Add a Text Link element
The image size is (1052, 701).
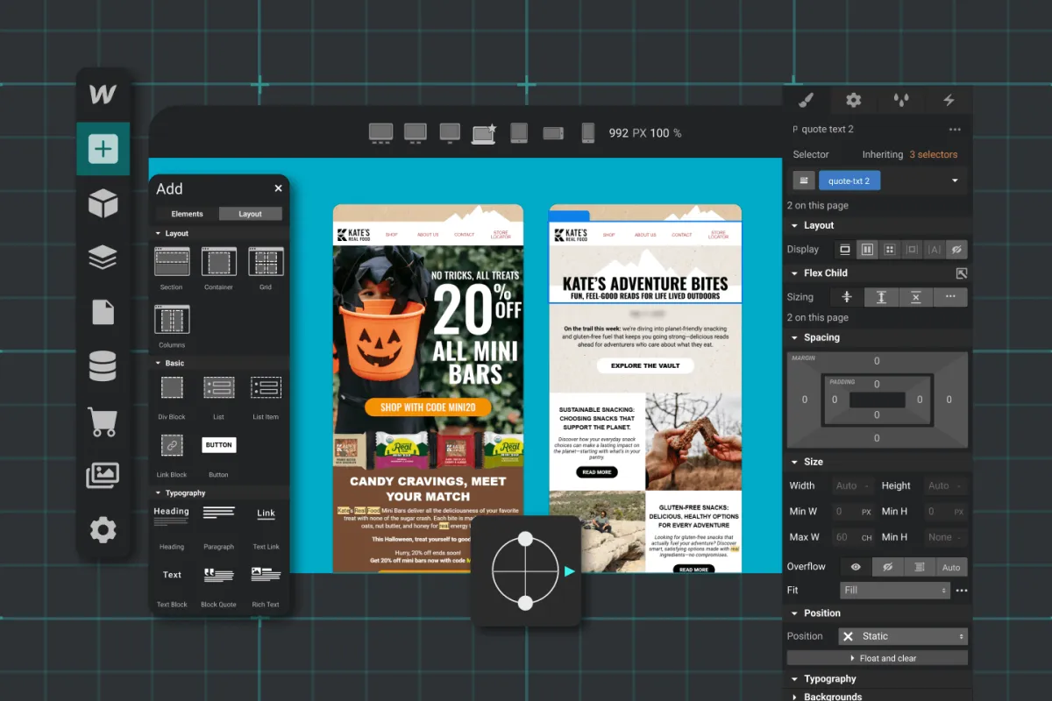[266, 514]
